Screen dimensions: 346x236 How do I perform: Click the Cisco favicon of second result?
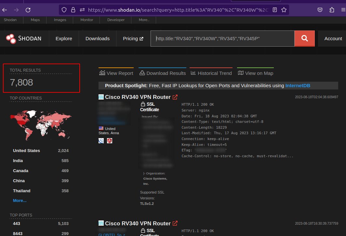[101, 223]
